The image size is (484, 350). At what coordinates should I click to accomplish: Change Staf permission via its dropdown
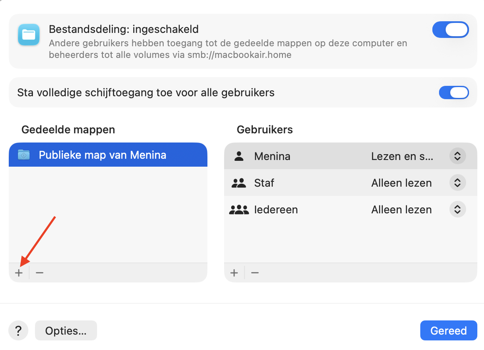[457, 182]
